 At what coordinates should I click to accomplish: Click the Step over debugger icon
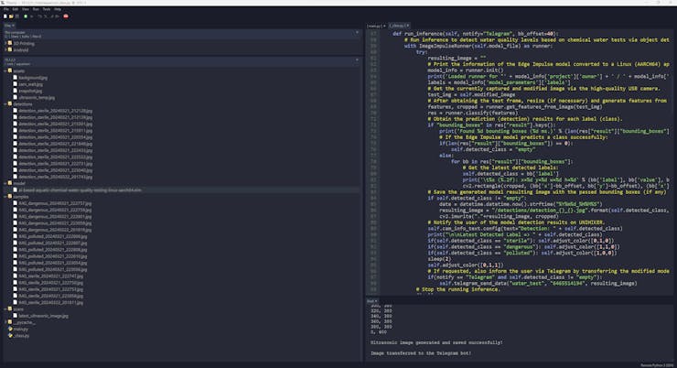click(40, 16)
